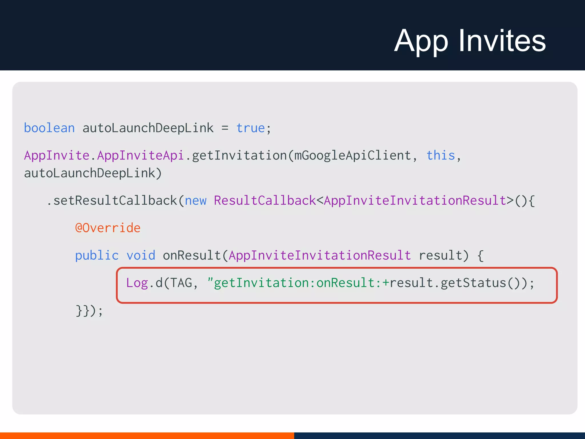Click the 'getInvitation(mGoogleApiClient,' call text
Viewport: 585px width, 439px height.
[305, 156]
